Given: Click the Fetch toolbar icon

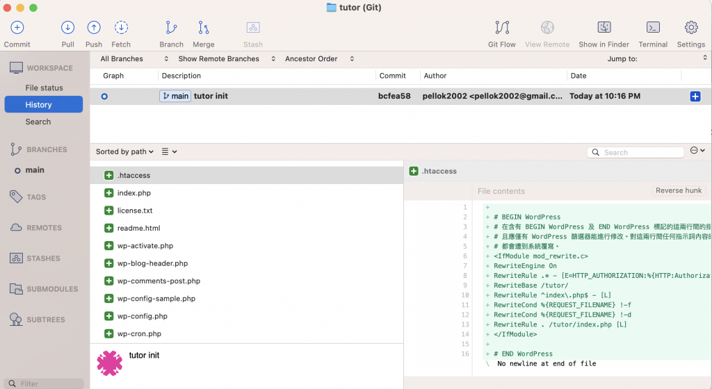Looking at the screenshot, I should tap(121, 28).
